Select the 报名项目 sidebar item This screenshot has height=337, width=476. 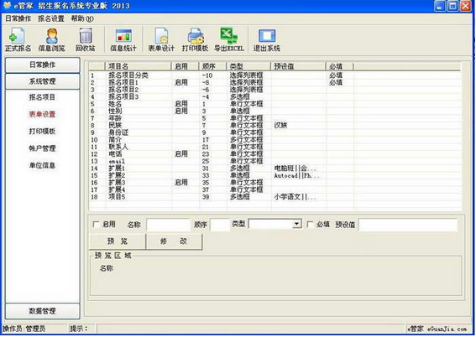pos(42,97)
